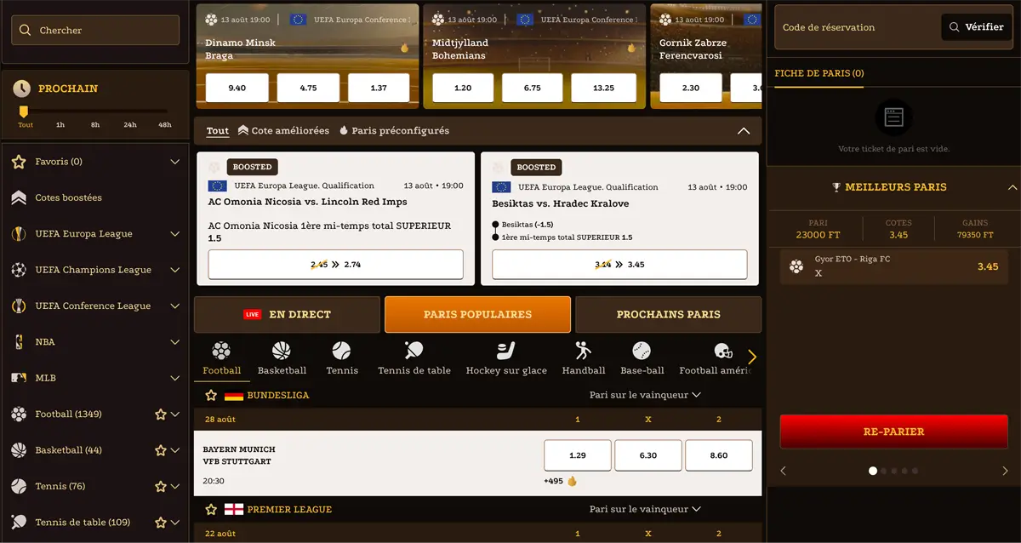The width and height of the screenshot is (1021, 543).
Task: Favorite the Premier League star
Action: pos(211,510)
